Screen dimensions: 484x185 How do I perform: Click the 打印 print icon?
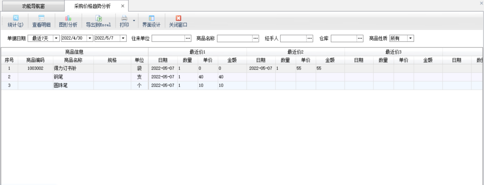click(124, 18)
